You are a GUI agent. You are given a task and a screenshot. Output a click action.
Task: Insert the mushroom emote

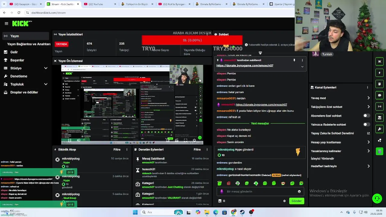tap(283, 183)
